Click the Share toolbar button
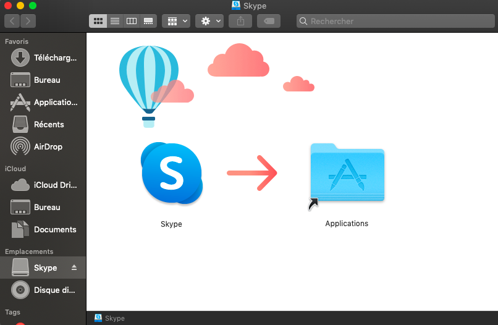 pyautogui.click(x=240, y=21)
